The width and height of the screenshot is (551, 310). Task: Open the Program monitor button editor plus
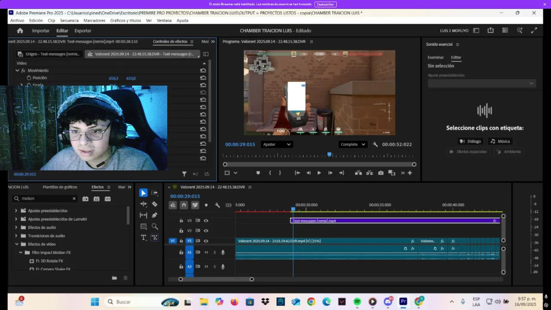[x=410, y=173]
